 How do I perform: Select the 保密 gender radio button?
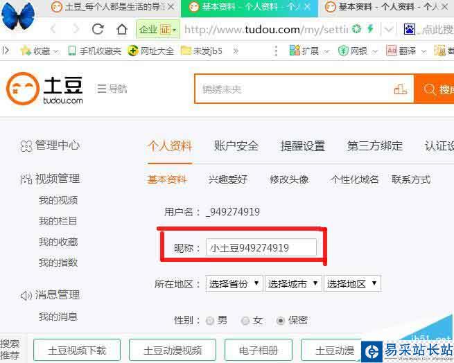[281, 321]
